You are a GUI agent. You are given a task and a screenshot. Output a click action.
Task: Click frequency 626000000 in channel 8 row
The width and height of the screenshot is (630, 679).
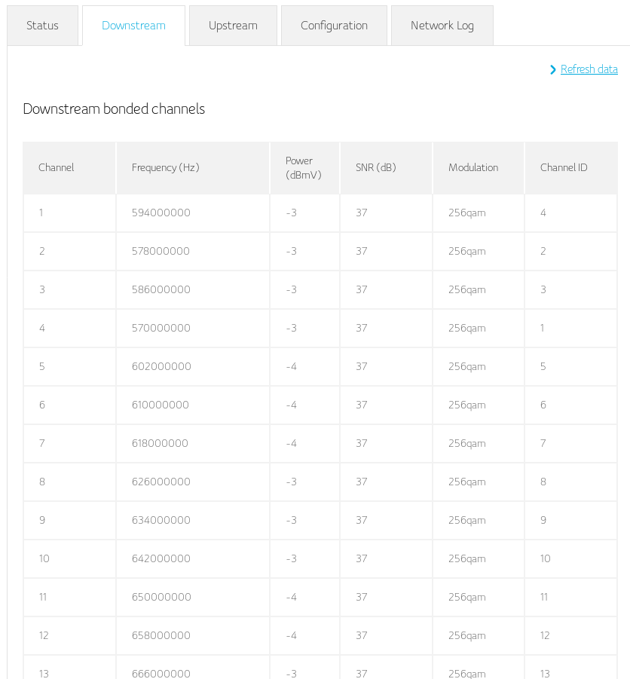[x=161, y=482]
